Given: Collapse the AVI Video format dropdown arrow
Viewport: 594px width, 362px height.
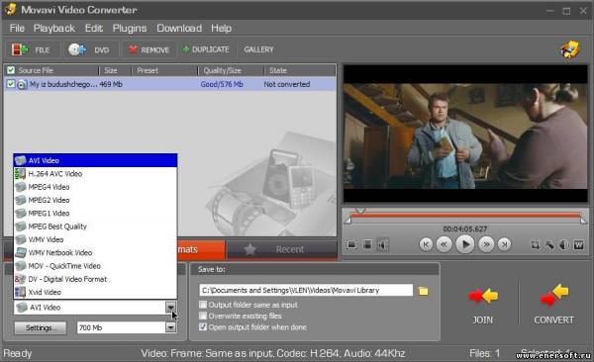Looking at the screenshot, I should coord(171,307).
